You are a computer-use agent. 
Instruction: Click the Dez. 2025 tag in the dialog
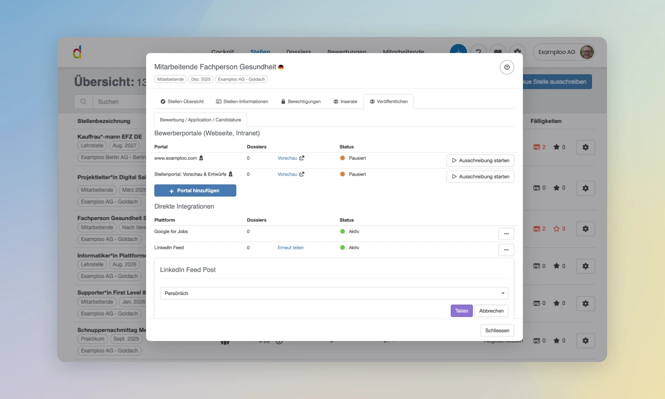(x=200, y=79)
